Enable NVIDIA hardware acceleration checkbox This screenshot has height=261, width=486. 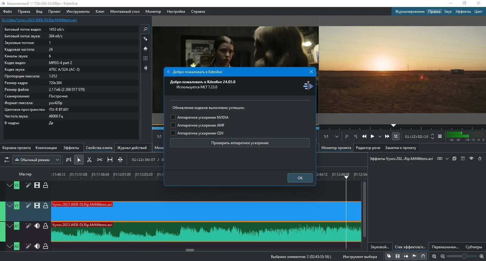(x=173, y=117)
